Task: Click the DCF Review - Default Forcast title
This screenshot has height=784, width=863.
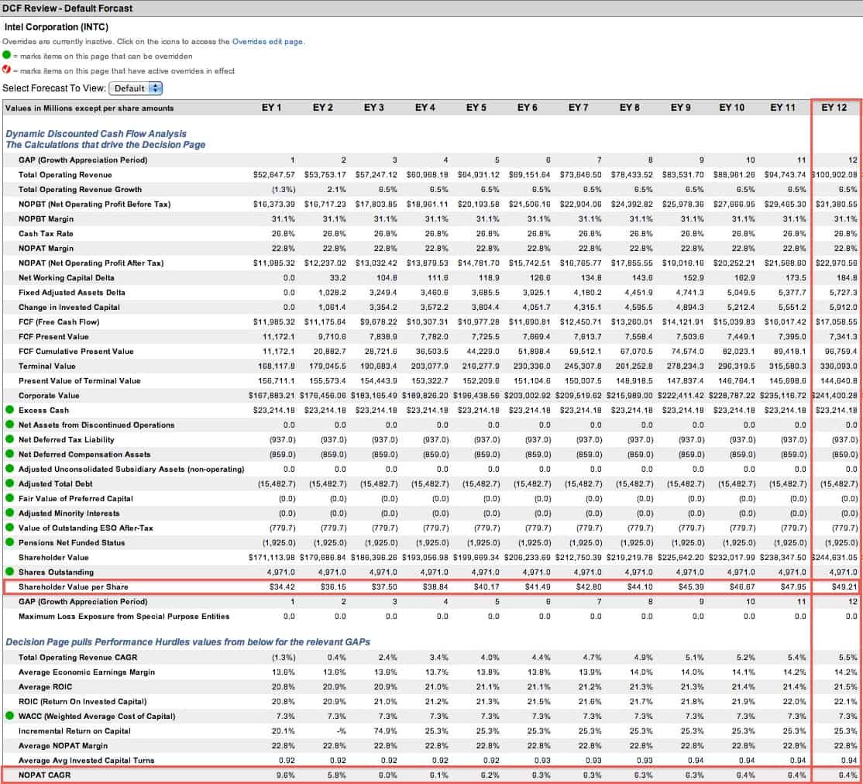Action: pyautogui.click(x=67, y=9)
